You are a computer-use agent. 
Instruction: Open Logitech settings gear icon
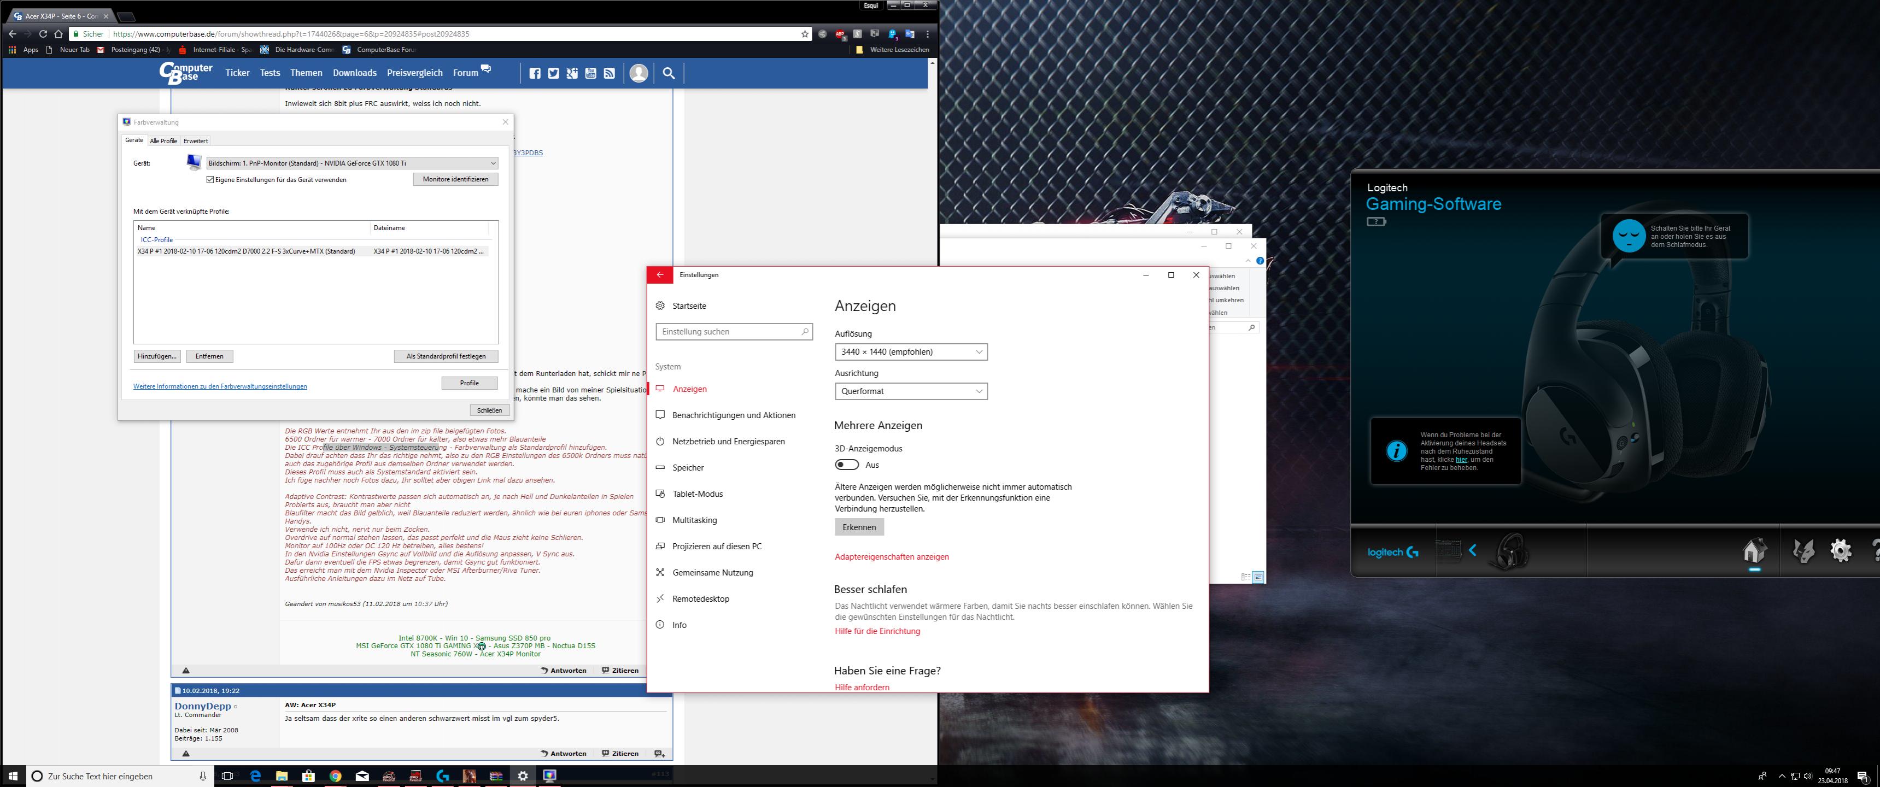pos(1841,551)
